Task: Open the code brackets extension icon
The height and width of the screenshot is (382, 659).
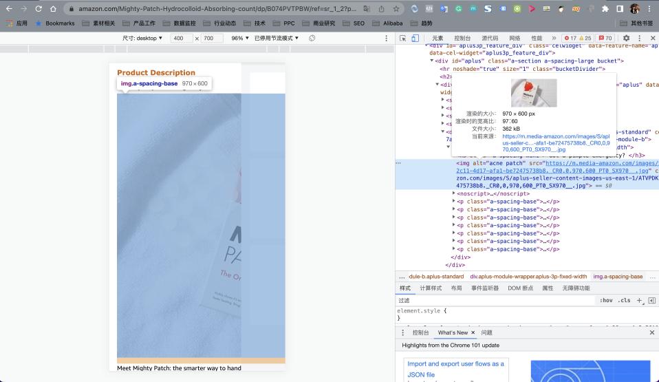Action: pos(429,8)
